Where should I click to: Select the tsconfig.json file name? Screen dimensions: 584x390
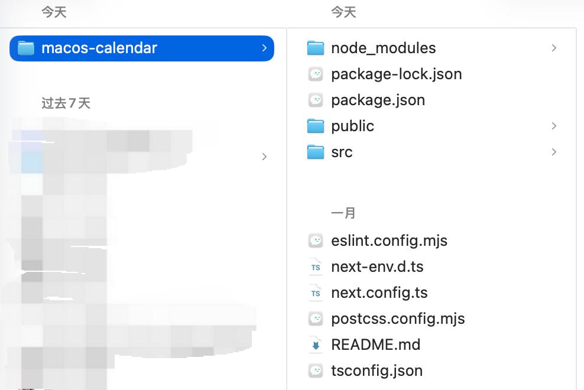(x=377, y=370)
